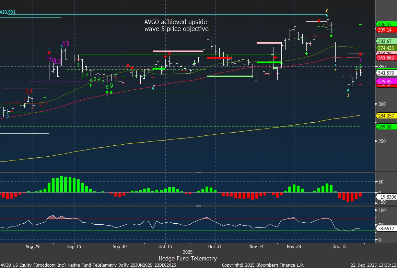Click the yellow 284.357 moving average label

385,115
